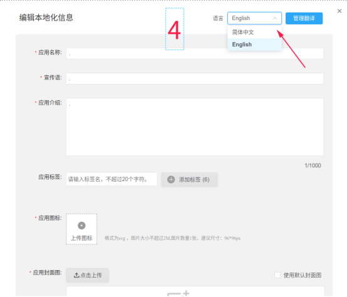Click the 管理翻译 button

pyautogui.click(x=304, y=18)
